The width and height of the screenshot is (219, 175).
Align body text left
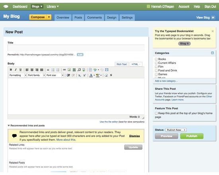[27, 70]
